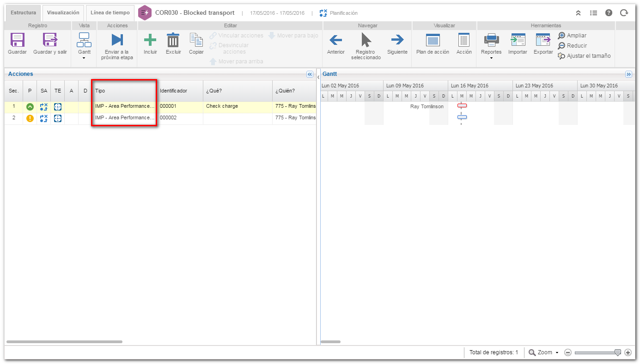Click the Acciones horizontal scrollbar
The image size is (640, 364).
coord(64,342)
